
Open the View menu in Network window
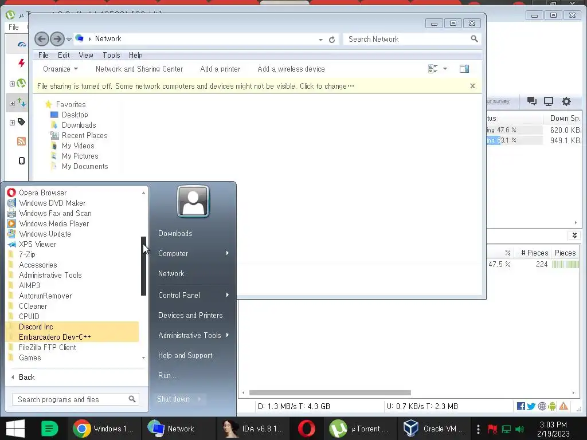(86, 56)
